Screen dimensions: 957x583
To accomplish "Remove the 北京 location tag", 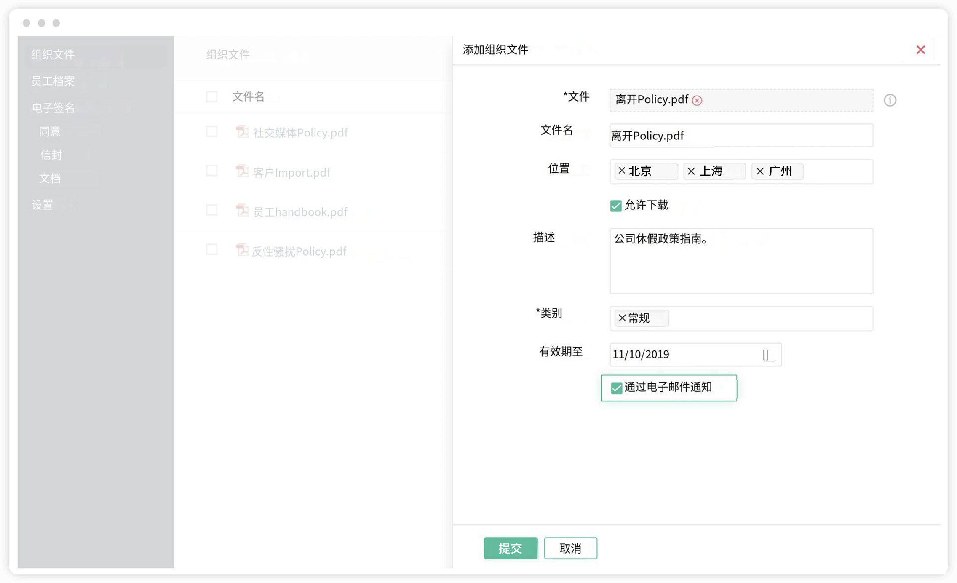I will pyautogui.click(x=622, y=171).
